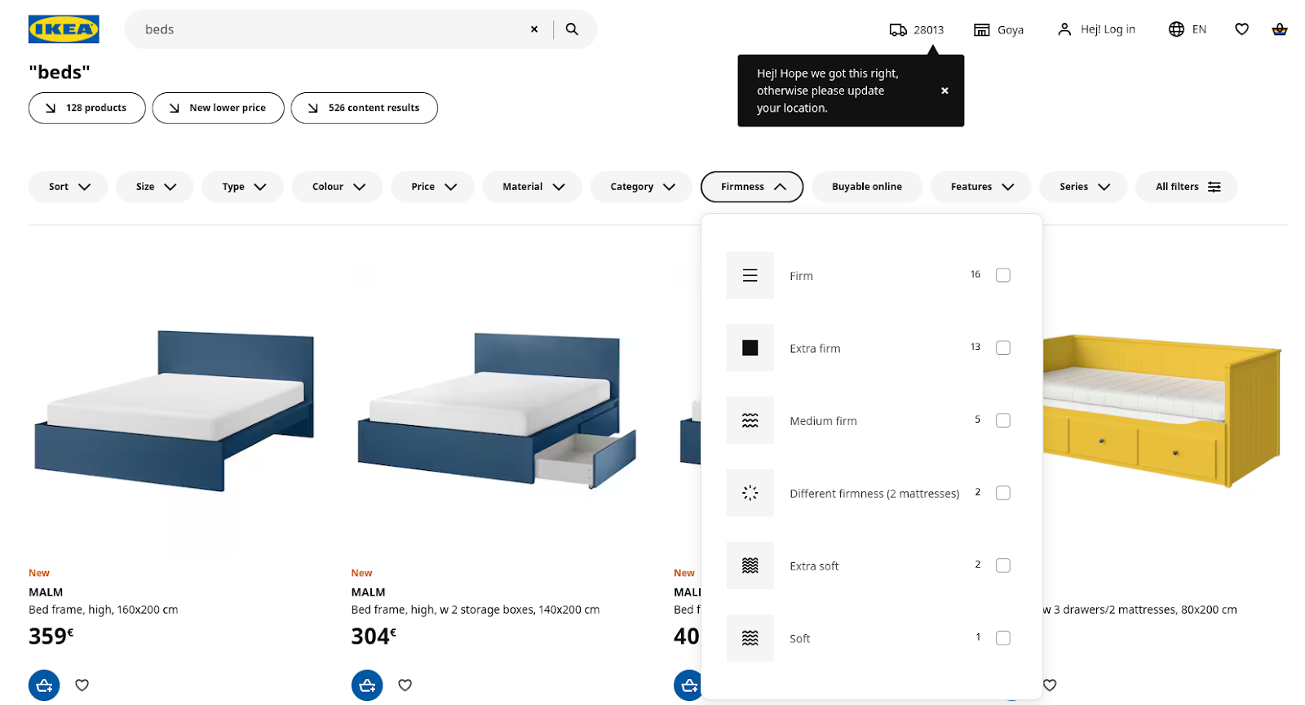Save MALM 140x200 storage bed to favourites
The height and width of the screenshot is (705, 1305).
click(x=405, y=685)
